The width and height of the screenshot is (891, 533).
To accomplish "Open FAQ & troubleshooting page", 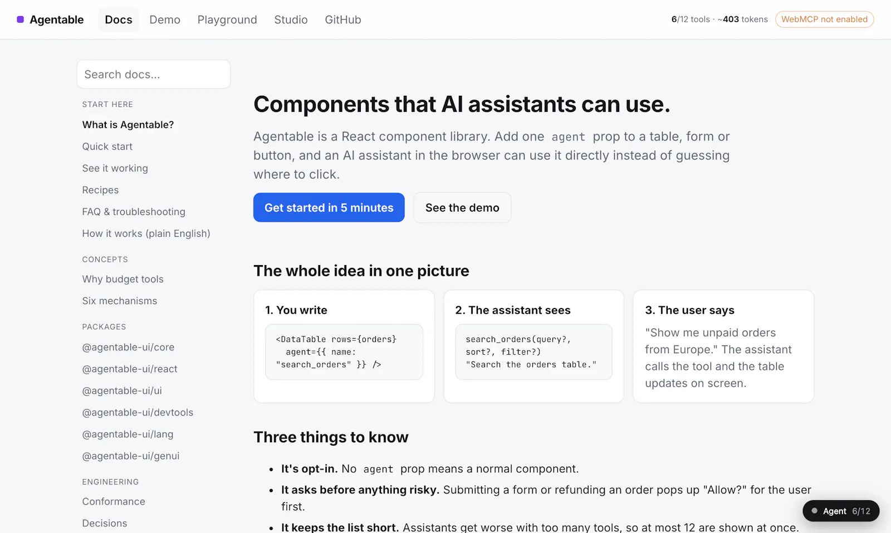I will 134,212.
